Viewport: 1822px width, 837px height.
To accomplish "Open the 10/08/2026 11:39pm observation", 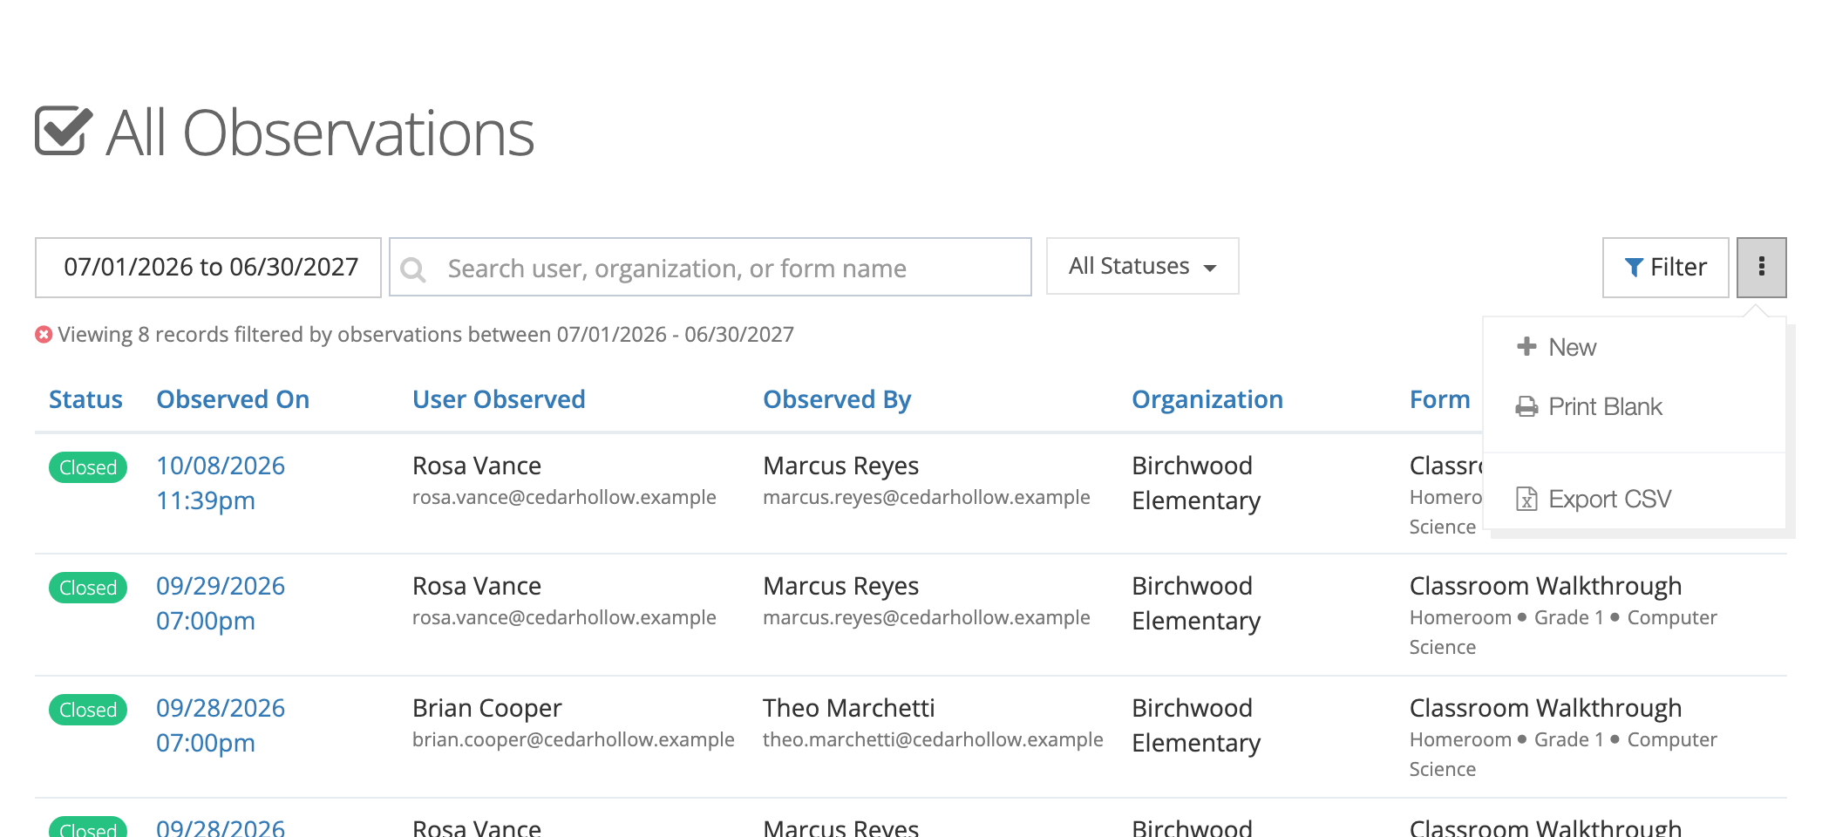I will pyautogui.click(x=221, y=483).
